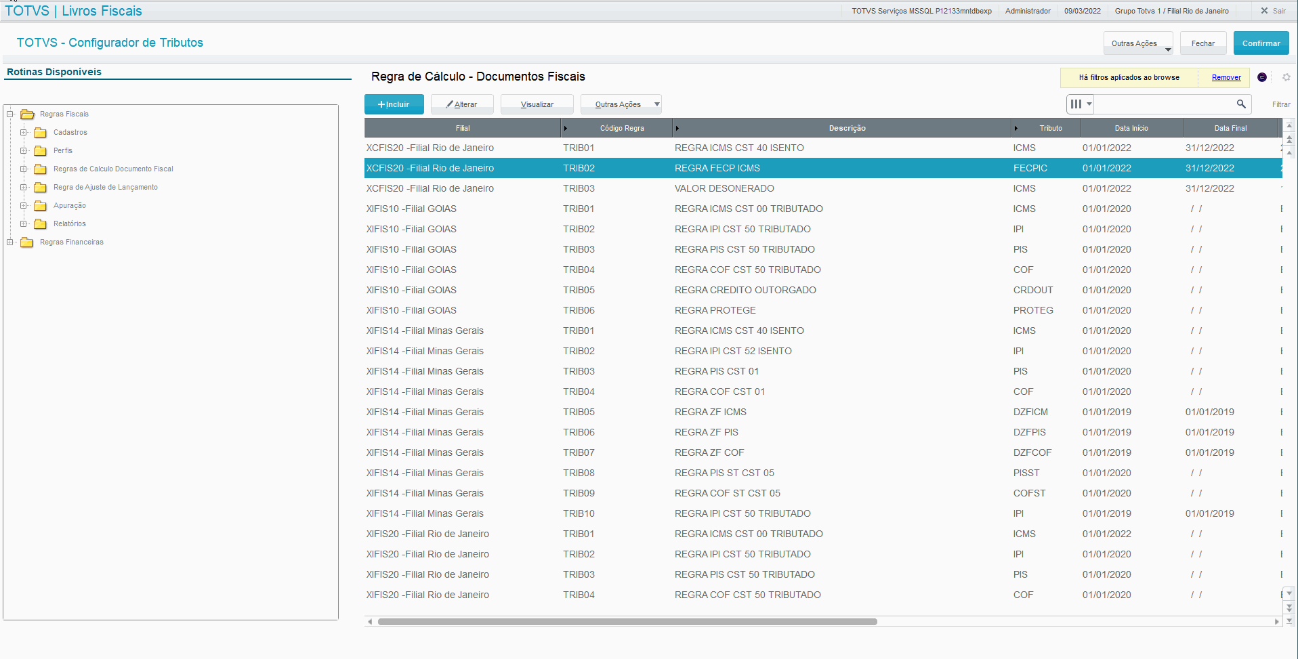Click the Visualizar button

pos(537,104)
